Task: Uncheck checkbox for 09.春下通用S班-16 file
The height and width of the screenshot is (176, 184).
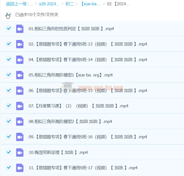Action: tap(9, 137)
